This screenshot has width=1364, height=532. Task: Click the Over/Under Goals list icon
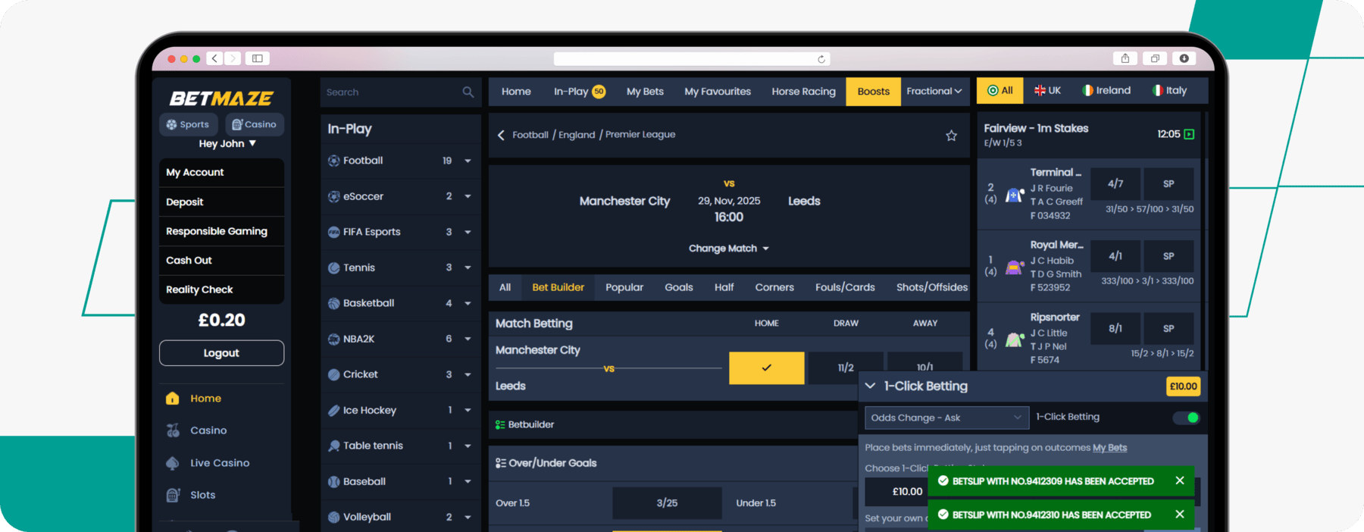coord(500,463)
